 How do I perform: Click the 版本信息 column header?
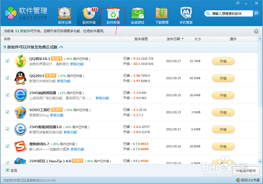pos(141,39)
